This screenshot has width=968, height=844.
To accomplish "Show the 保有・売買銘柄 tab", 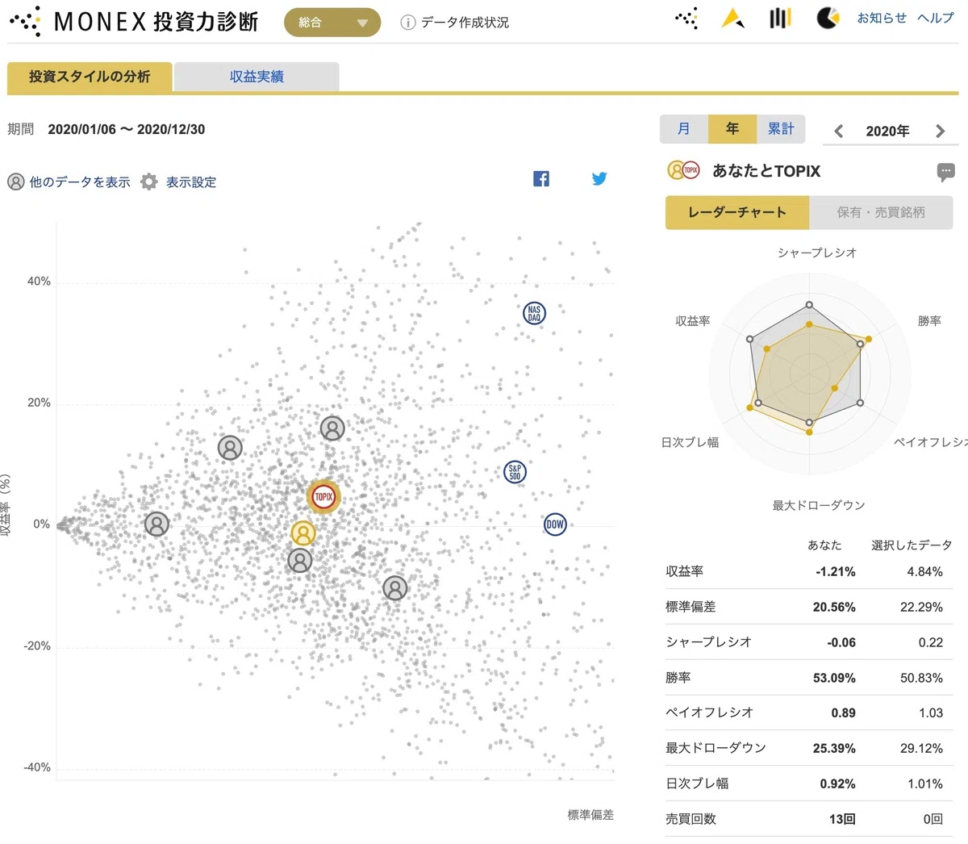I will pos(881,212).
